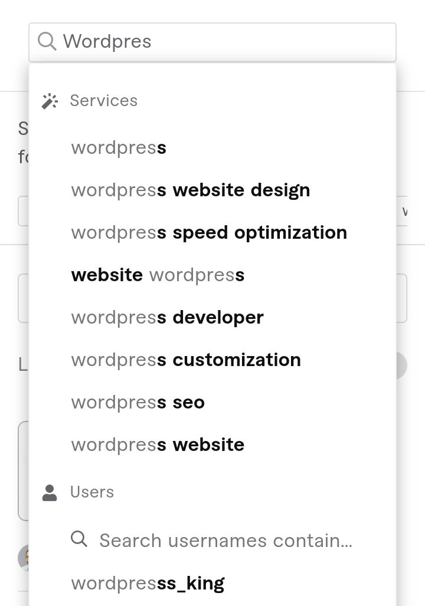Click the person icon beside Users
The width and height of the screenshot is (425, 606).
pos(50,492)
